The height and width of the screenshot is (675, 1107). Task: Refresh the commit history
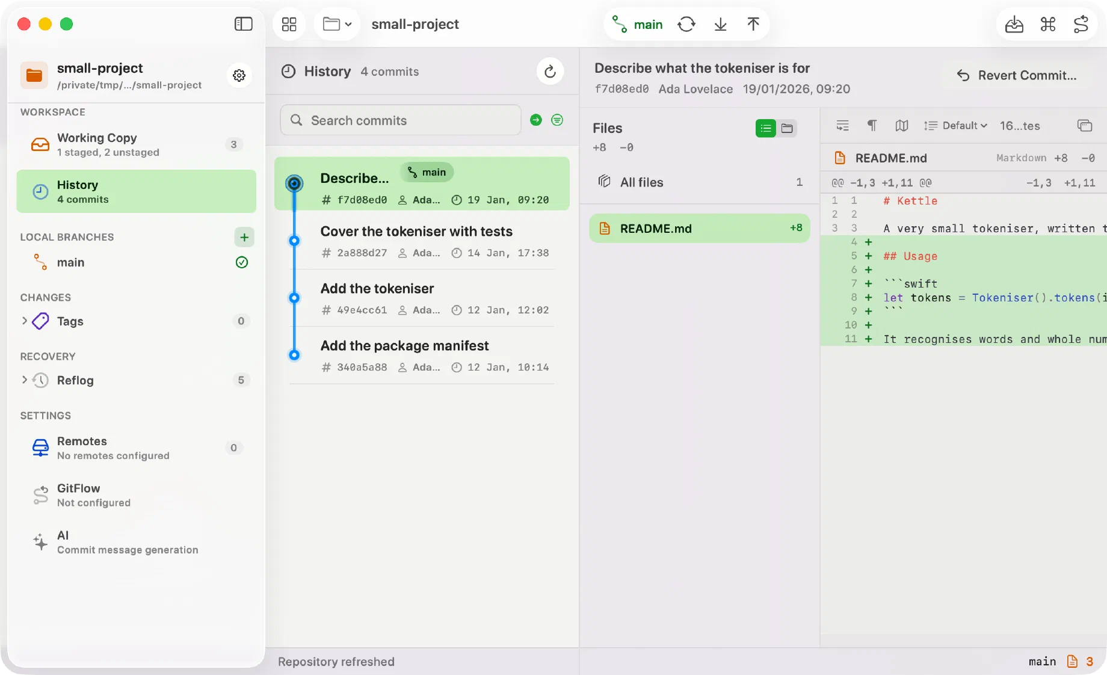click(550, 72)
